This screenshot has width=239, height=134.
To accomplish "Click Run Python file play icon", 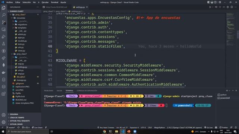I will coord(210,7).
